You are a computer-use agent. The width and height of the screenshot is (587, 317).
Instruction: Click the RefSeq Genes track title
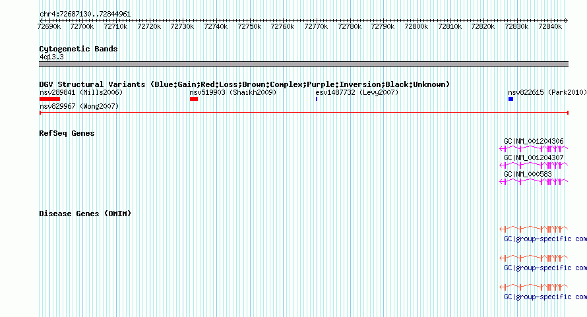67,133
